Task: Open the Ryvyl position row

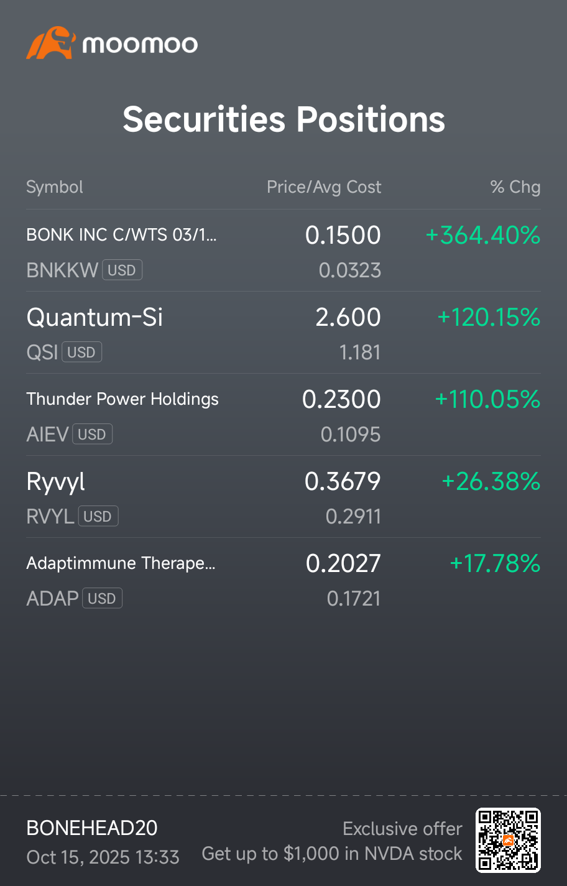Action: [283, 497]
